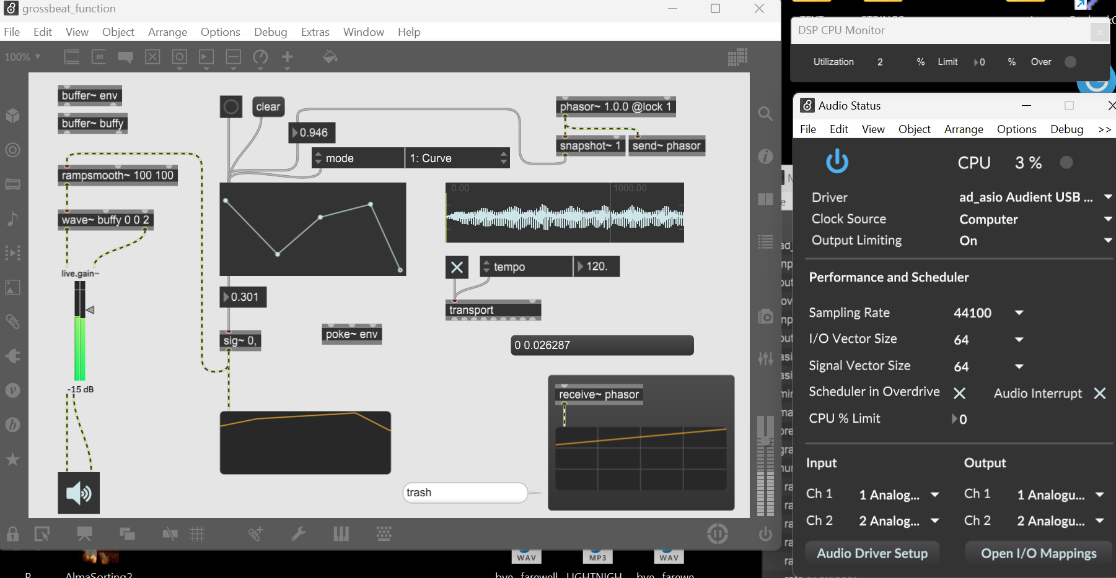Toggle the Audio Interrupt checkbox

pos(1099,393)
